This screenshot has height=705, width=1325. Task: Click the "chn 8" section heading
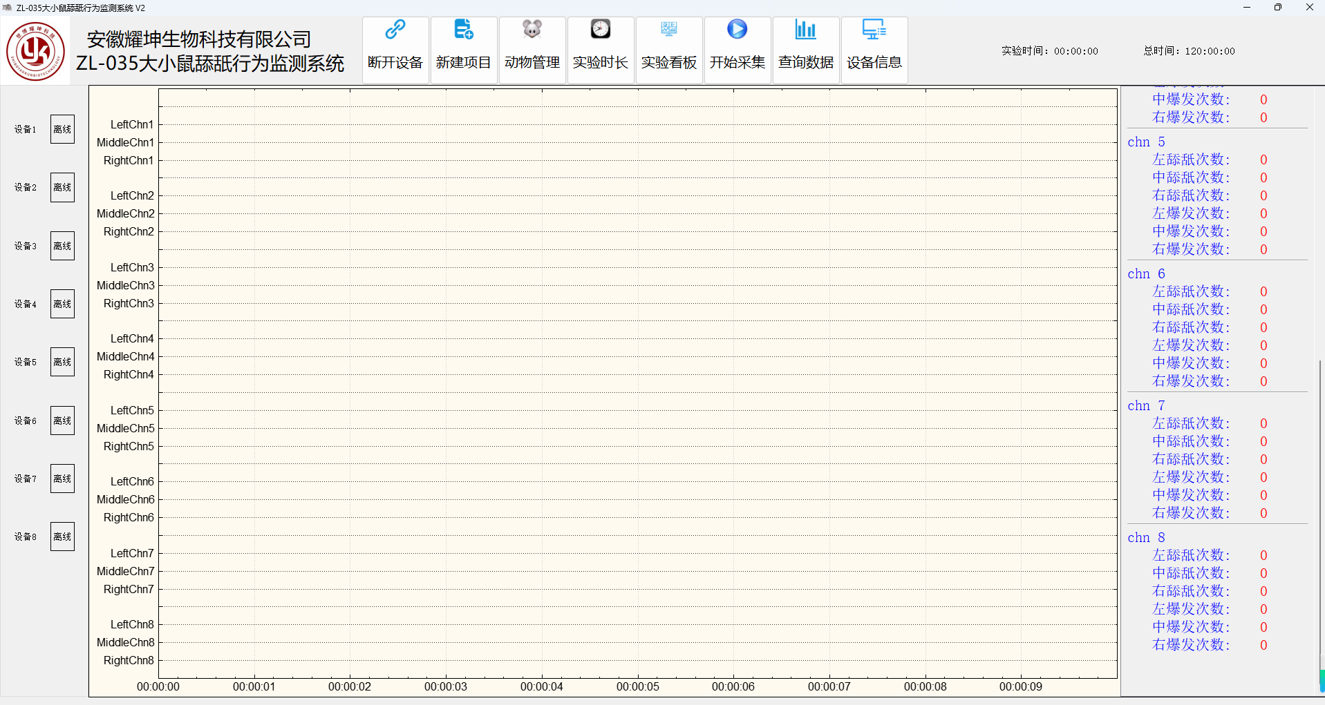(1146, 538)
